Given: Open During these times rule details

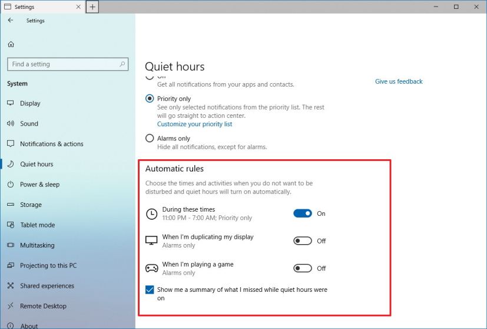Looking at the screenshot, I should (207, 213).
